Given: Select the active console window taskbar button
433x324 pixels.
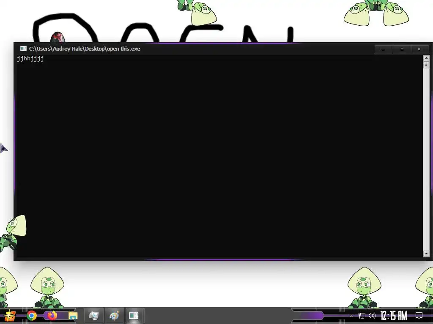Looking at the screenshot, I should click(134, 316).
